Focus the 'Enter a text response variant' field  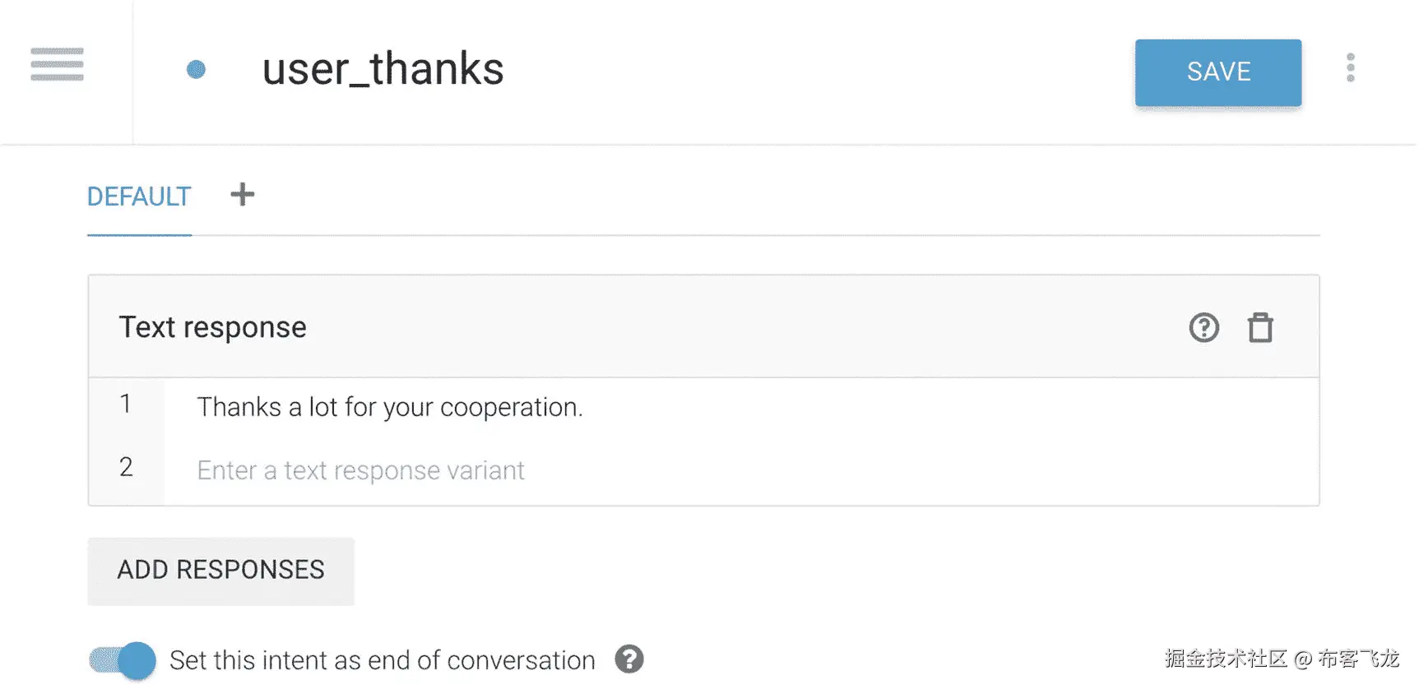point(360,470)
